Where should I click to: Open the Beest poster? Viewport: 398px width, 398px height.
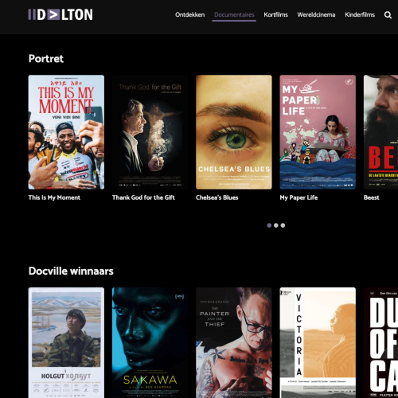(380, 132)
